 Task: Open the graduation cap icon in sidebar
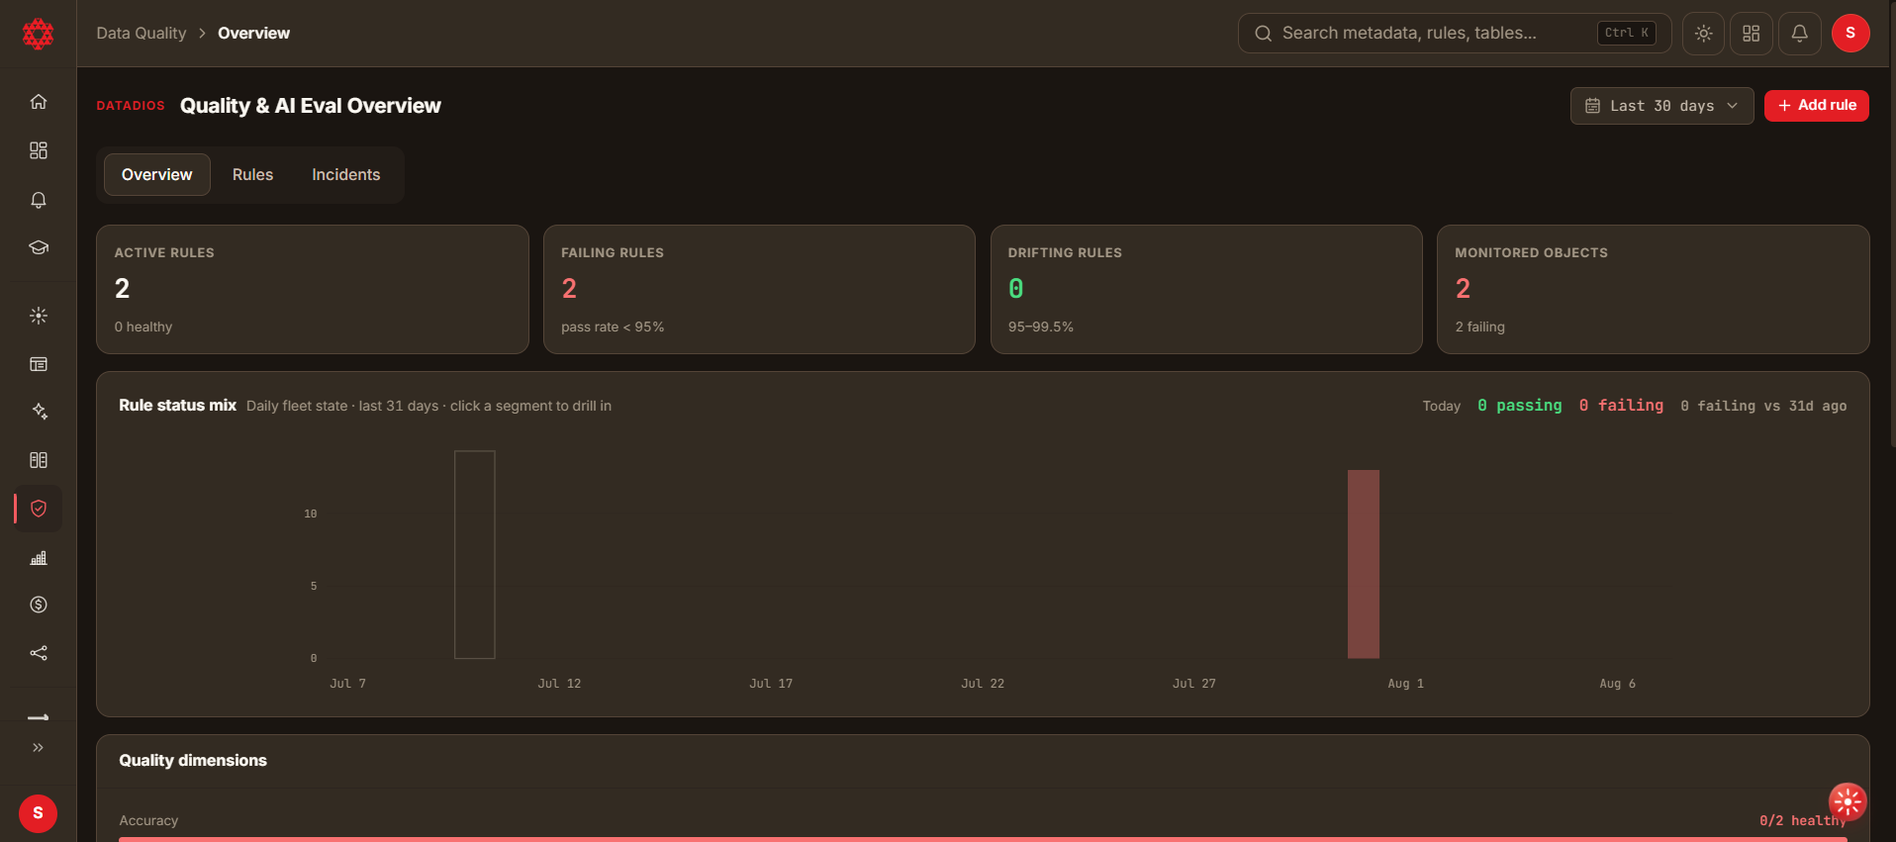(x=39, y=247)
